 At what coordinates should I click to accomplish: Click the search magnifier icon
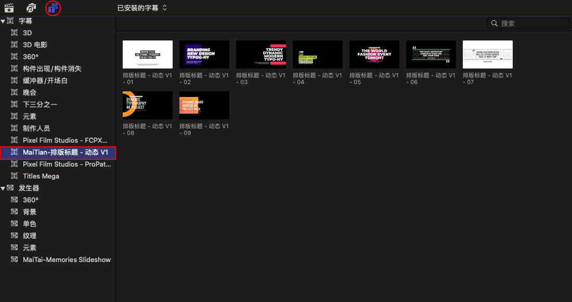click(x=494, y=23)
